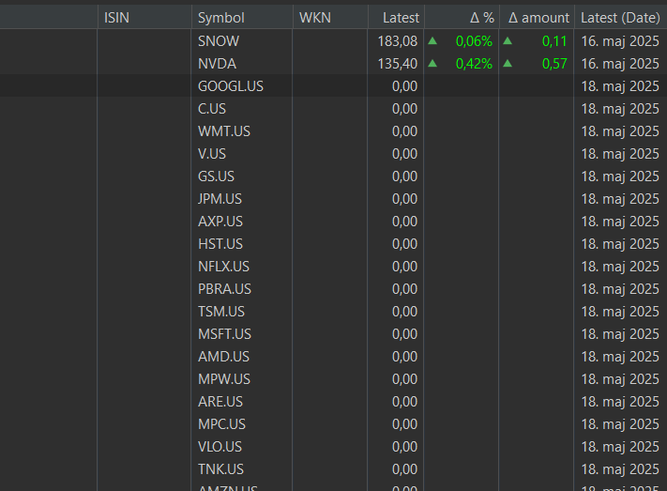Sort by the Latest price column header
Image resolution: width=667 pixels, height=491 pixels.
click(401, 18)
